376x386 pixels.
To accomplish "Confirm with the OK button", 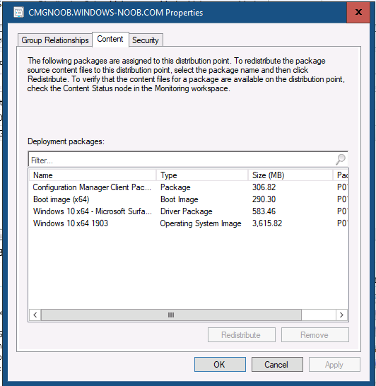I will pos(220,365).
